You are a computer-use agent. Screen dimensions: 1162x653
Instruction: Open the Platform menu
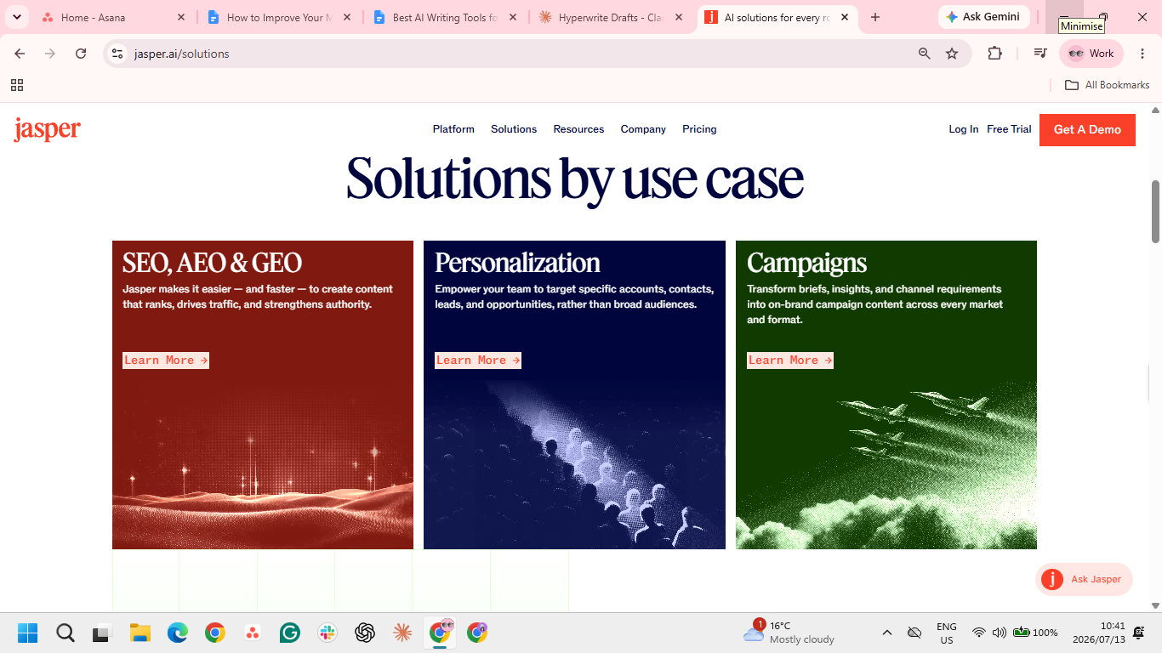tap(453, 129)
